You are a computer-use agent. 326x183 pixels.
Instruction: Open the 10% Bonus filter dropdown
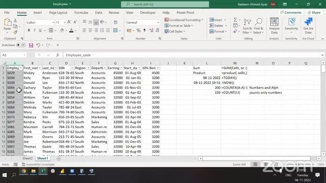158,68
